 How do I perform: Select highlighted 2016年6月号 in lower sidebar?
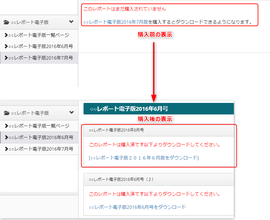coord(39,137)
